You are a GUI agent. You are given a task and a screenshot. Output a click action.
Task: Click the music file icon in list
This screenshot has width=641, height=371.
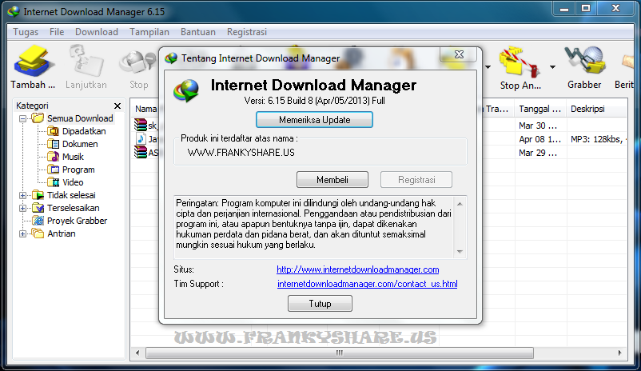click(x=140, y=138)
